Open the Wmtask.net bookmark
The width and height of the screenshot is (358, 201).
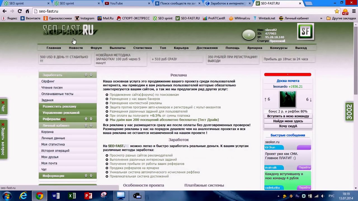(x=264, y=18)
